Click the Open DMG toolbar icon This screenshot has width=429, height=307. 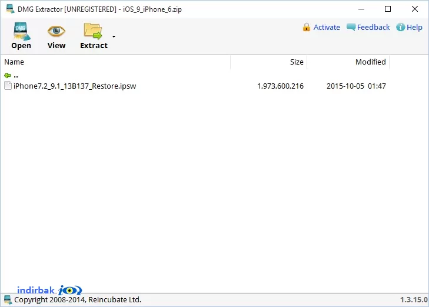click(21, 31)
